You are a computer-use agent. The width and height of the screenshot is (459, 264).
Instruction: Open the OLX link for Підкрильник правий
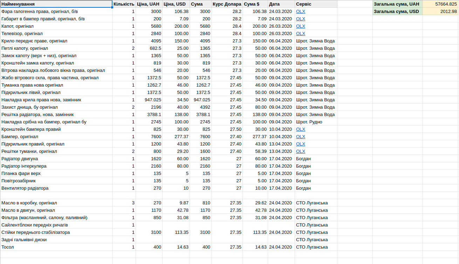[300, 144]
